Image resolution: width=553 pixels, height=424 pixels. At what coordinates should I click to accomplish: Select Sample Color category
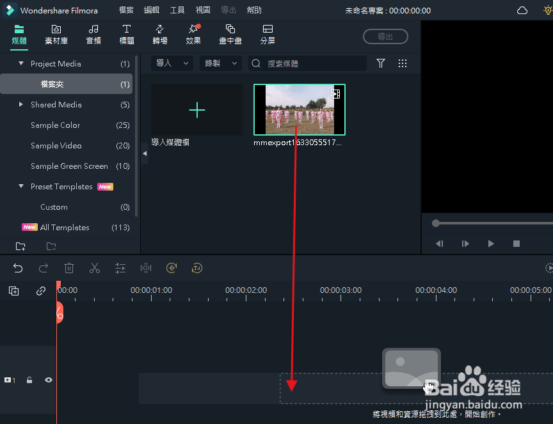pyautogui.click(x=67, y=125)
